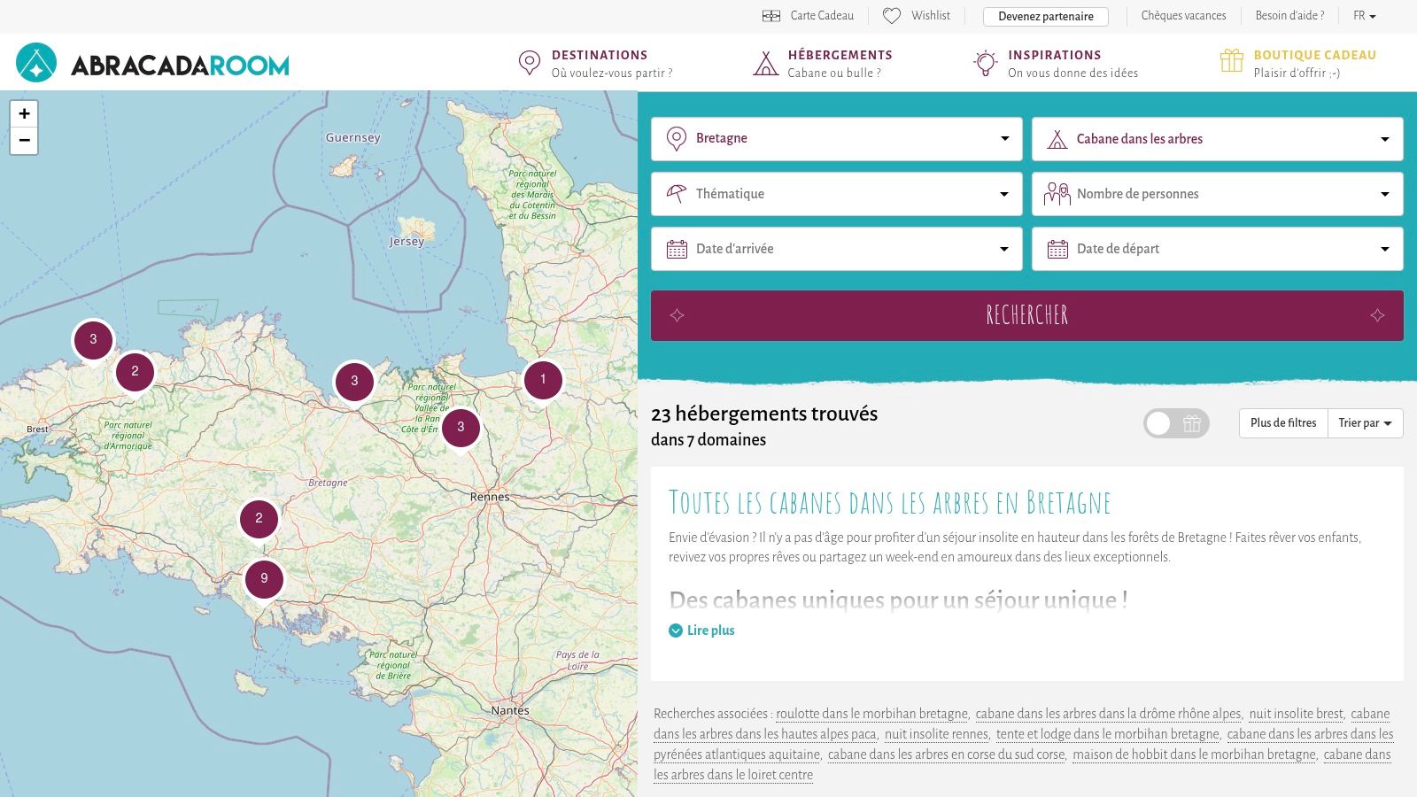The width and height of the screenshot is (1417, 797).
Task: Click the cluster marker 3 southwest of Jersey
Action: coord(354,382)
